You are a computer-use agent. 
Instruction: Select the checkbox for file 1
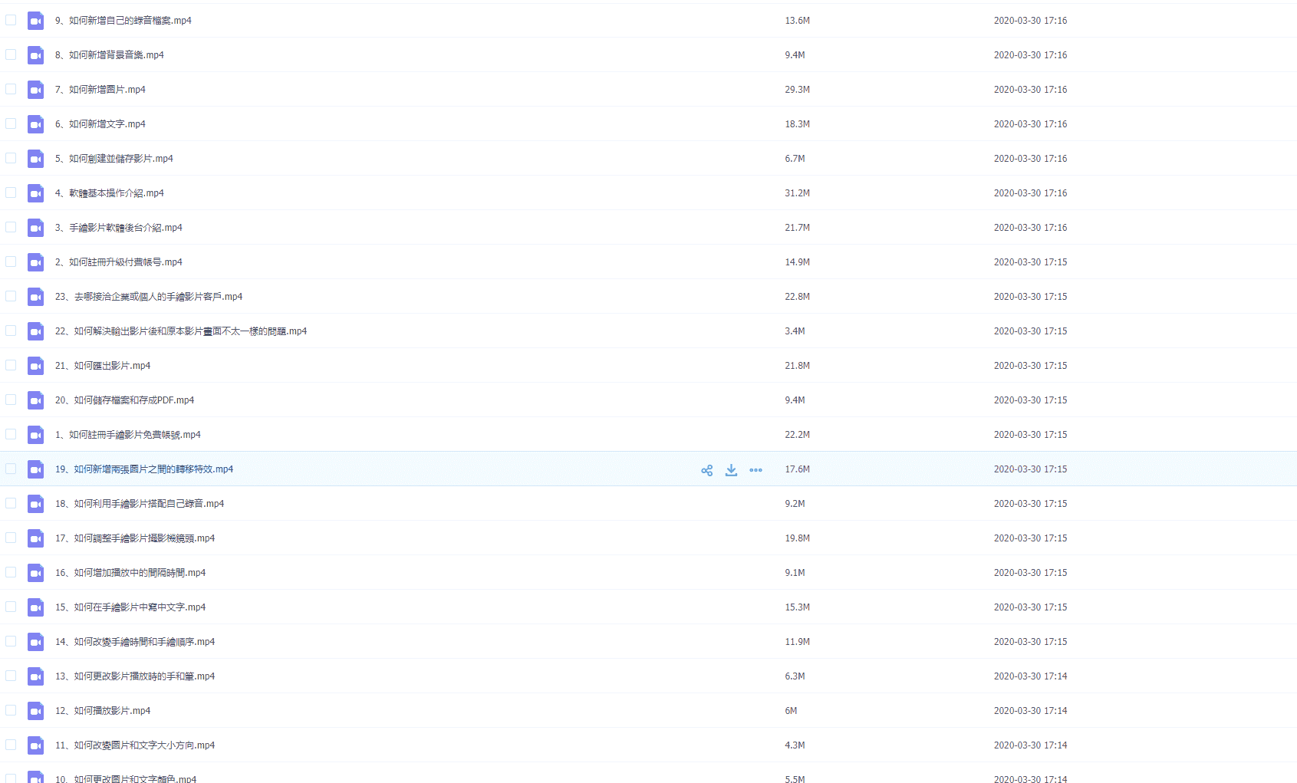tap(11, 434)
